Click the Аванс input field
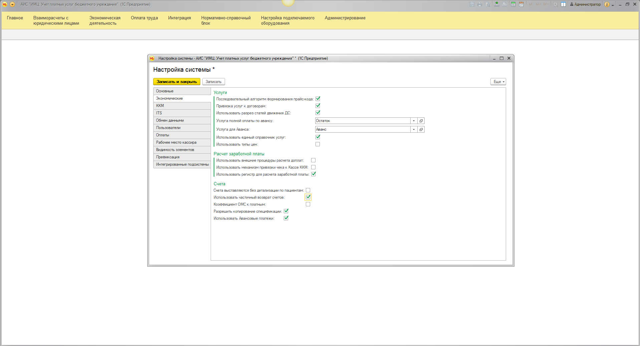Viewport: 640px width, 346px height. (x=362, y=129)
